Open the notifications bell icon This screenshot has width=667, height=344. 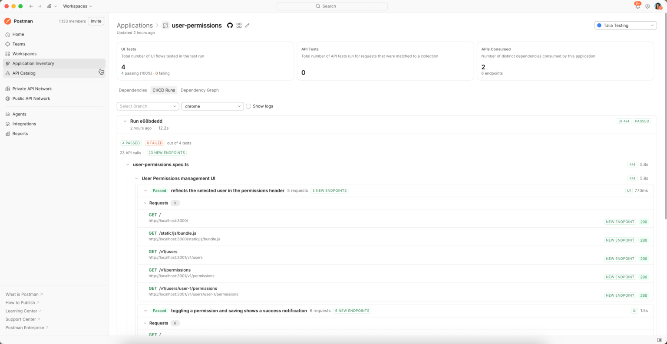click(x=637, y=6)
